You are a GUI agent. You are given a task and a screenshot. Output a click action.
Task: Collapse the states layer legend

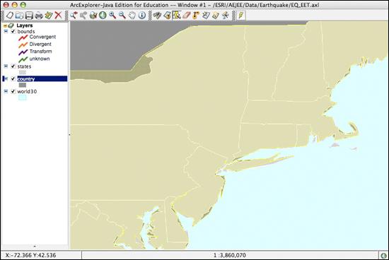point(6,66)
